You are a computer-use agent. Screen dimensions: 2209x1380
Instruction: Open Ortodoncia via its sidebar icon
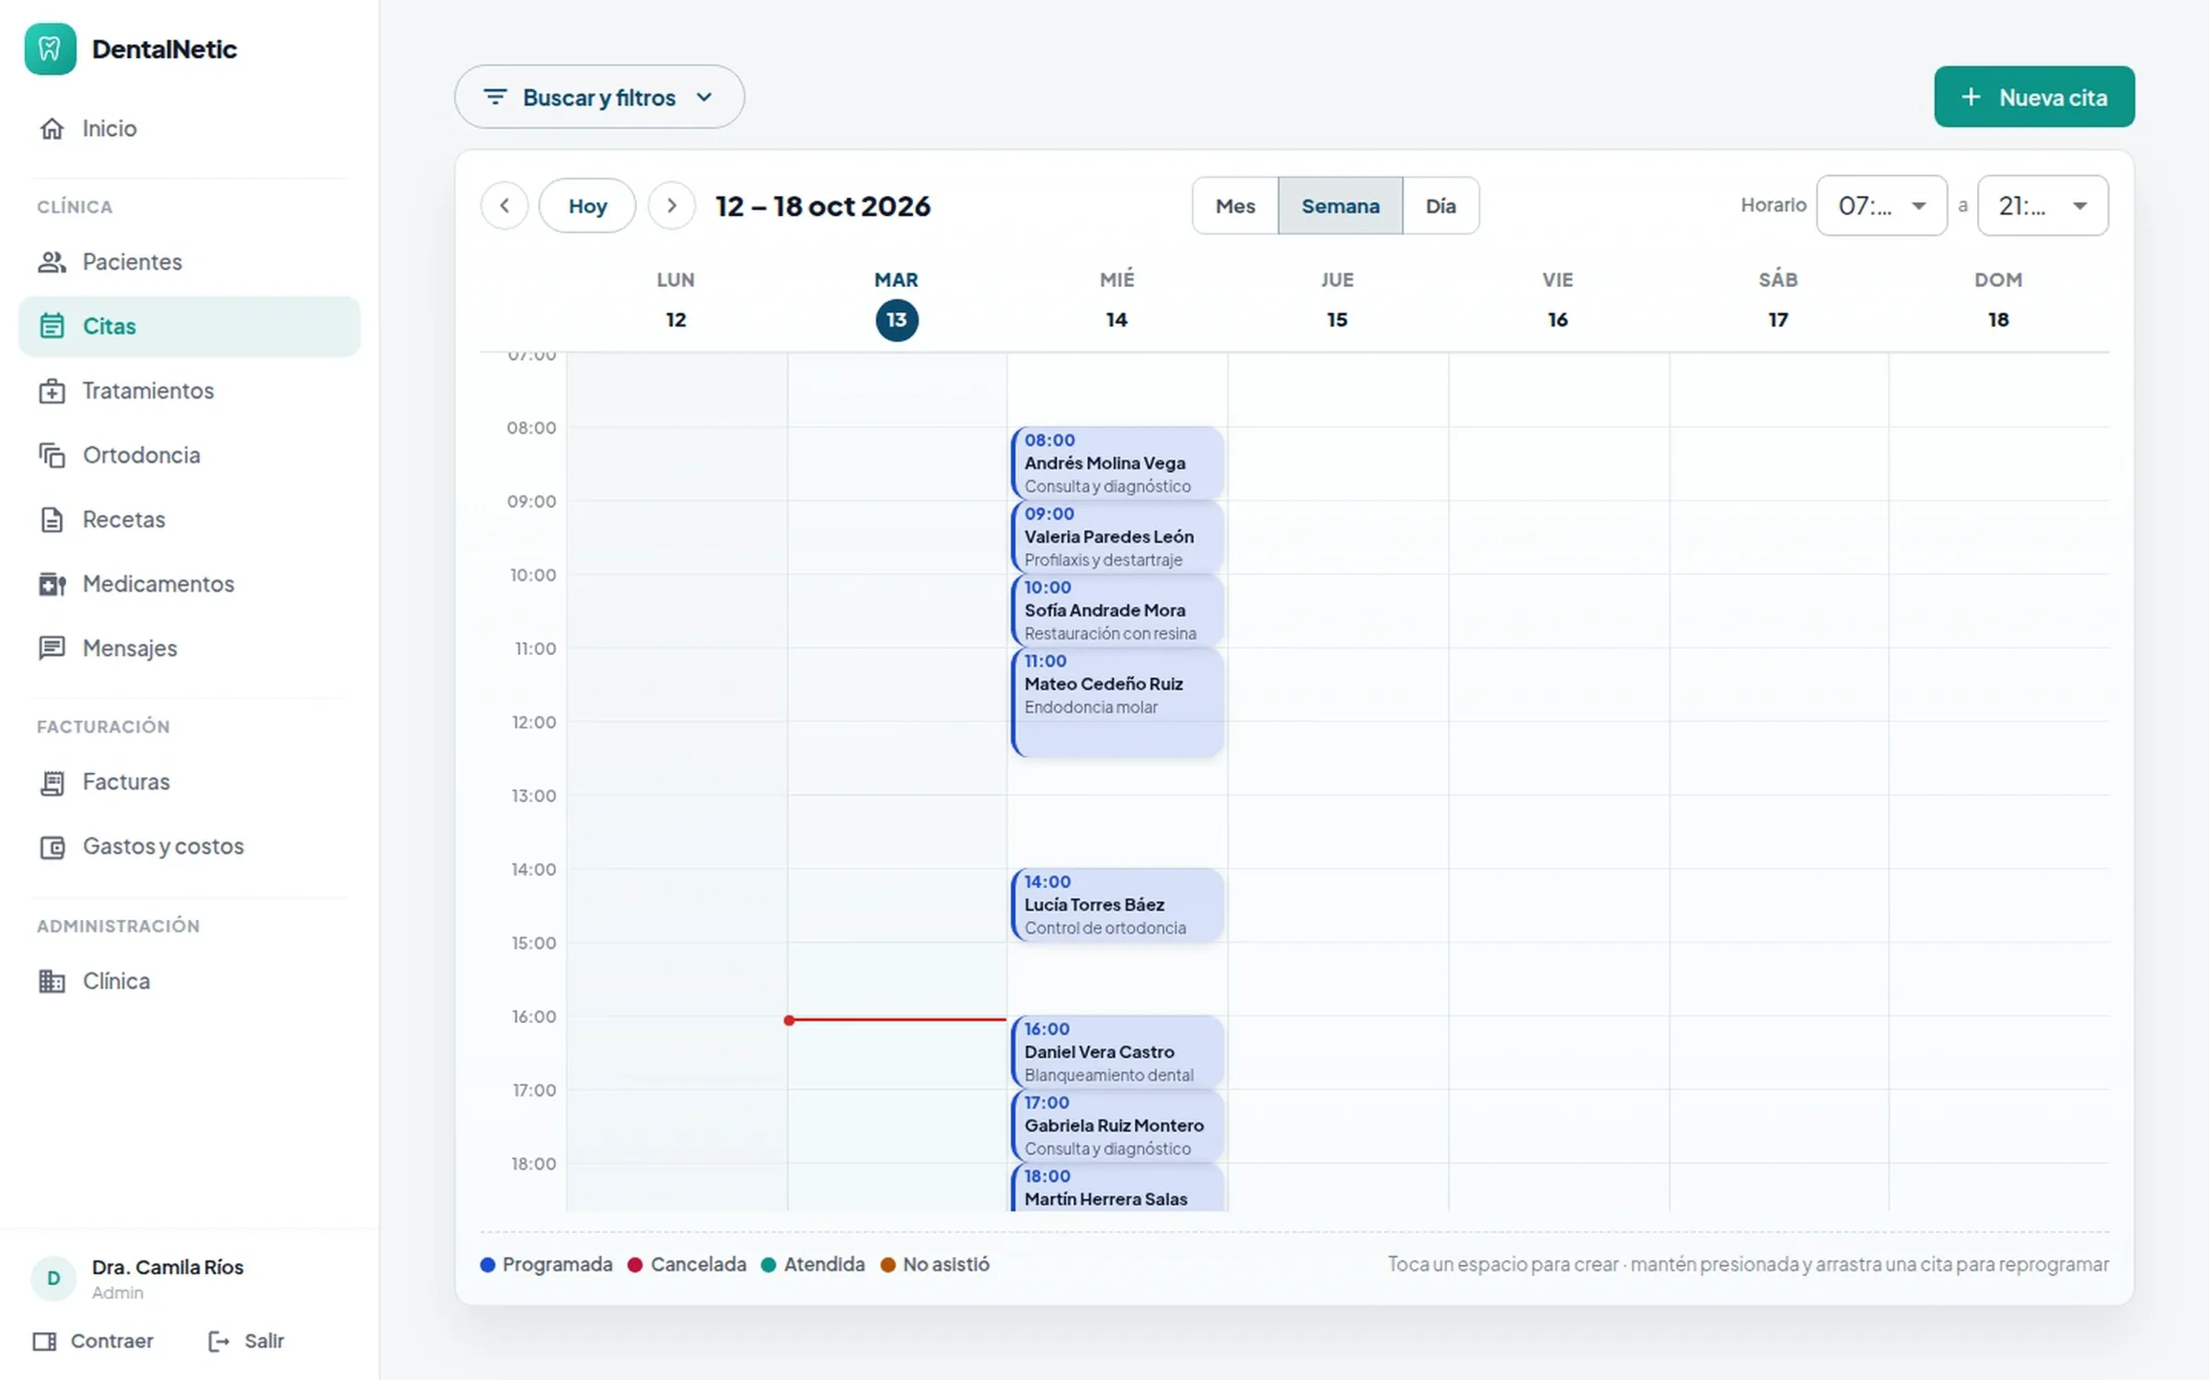pos(52,455)
